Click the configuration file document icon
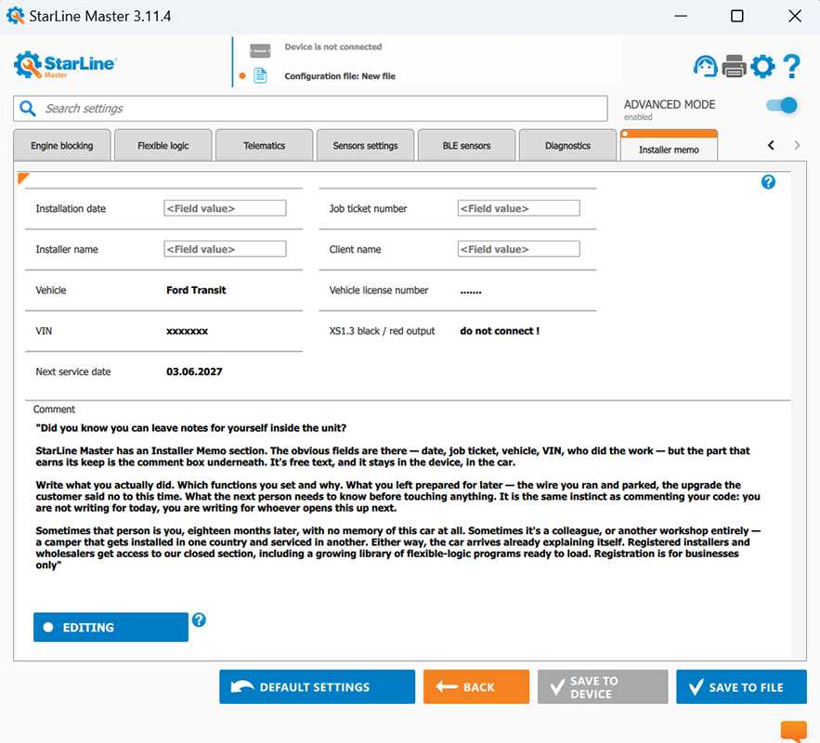Viewport: 820px width, 743px height. 260,76
